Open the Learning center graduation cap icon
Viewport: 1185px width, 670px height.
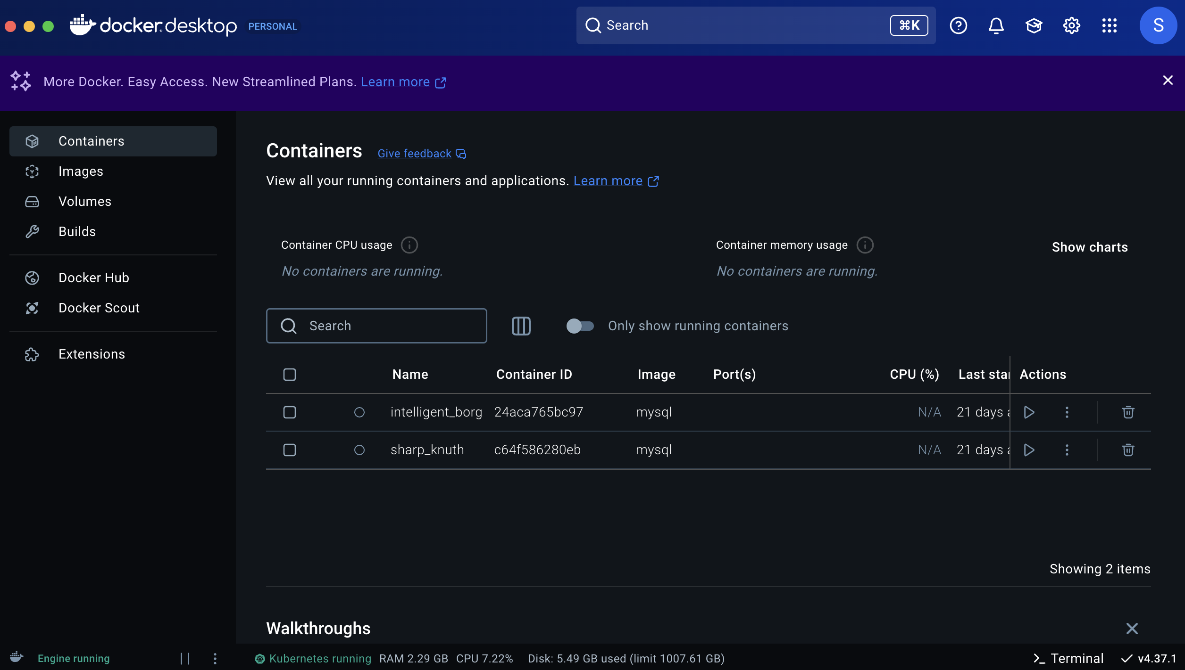pos(1034,25)
